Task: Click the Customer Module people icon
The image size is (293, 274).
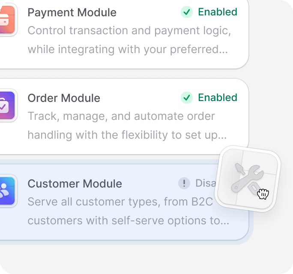Action: pos(7,191)
